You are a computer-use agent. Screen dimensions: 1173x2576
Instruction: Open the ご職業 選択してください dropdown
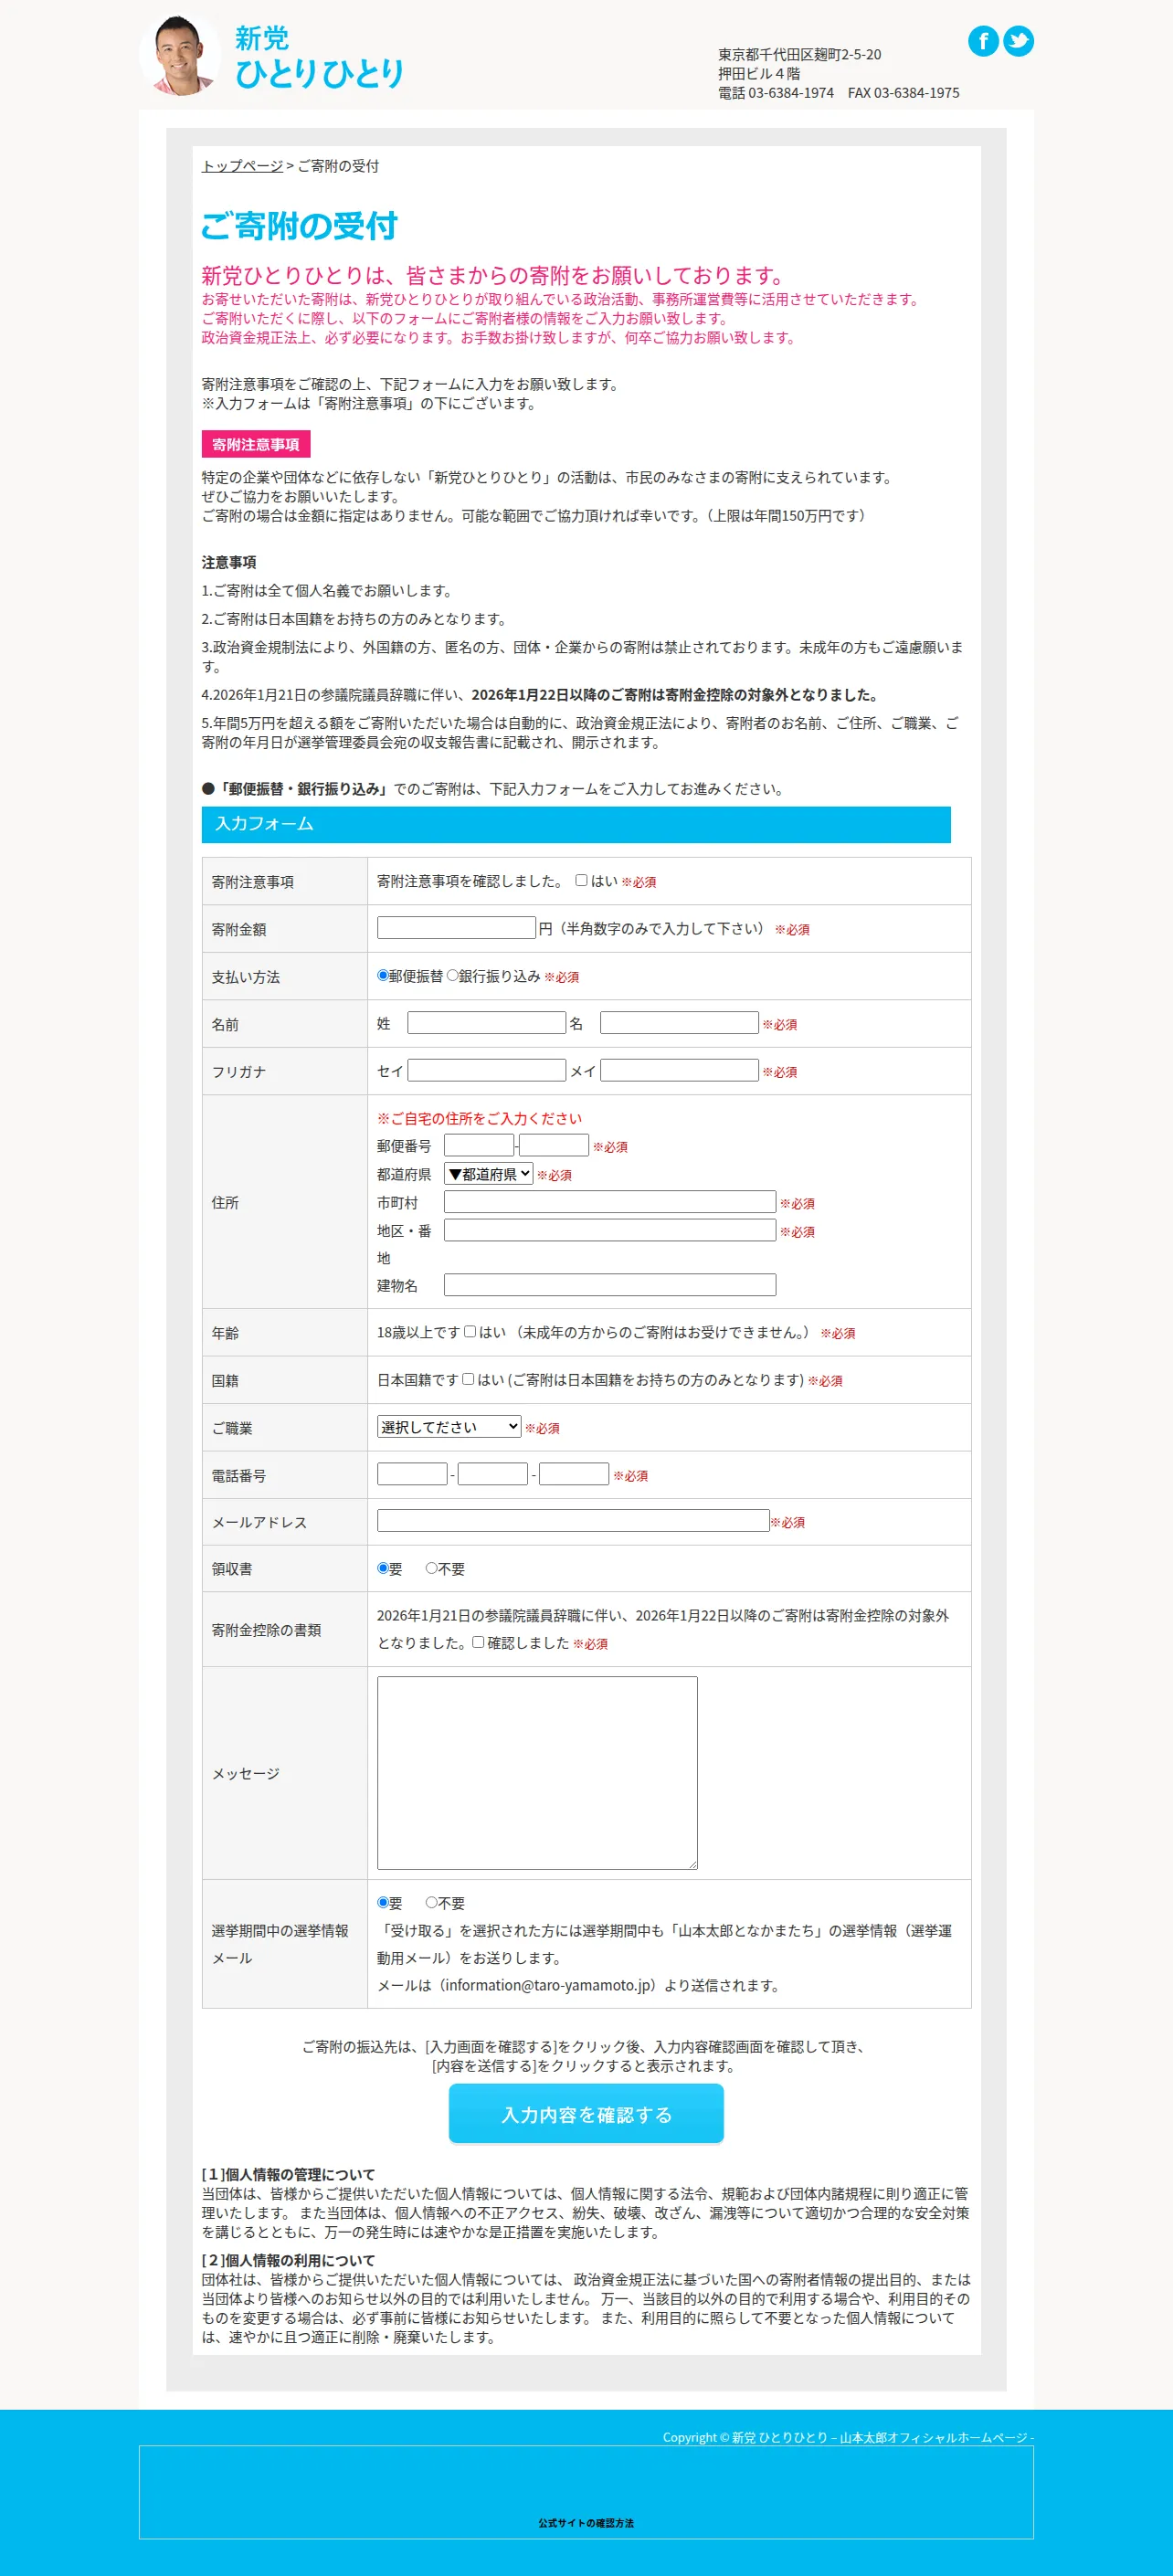point(449,1426)
